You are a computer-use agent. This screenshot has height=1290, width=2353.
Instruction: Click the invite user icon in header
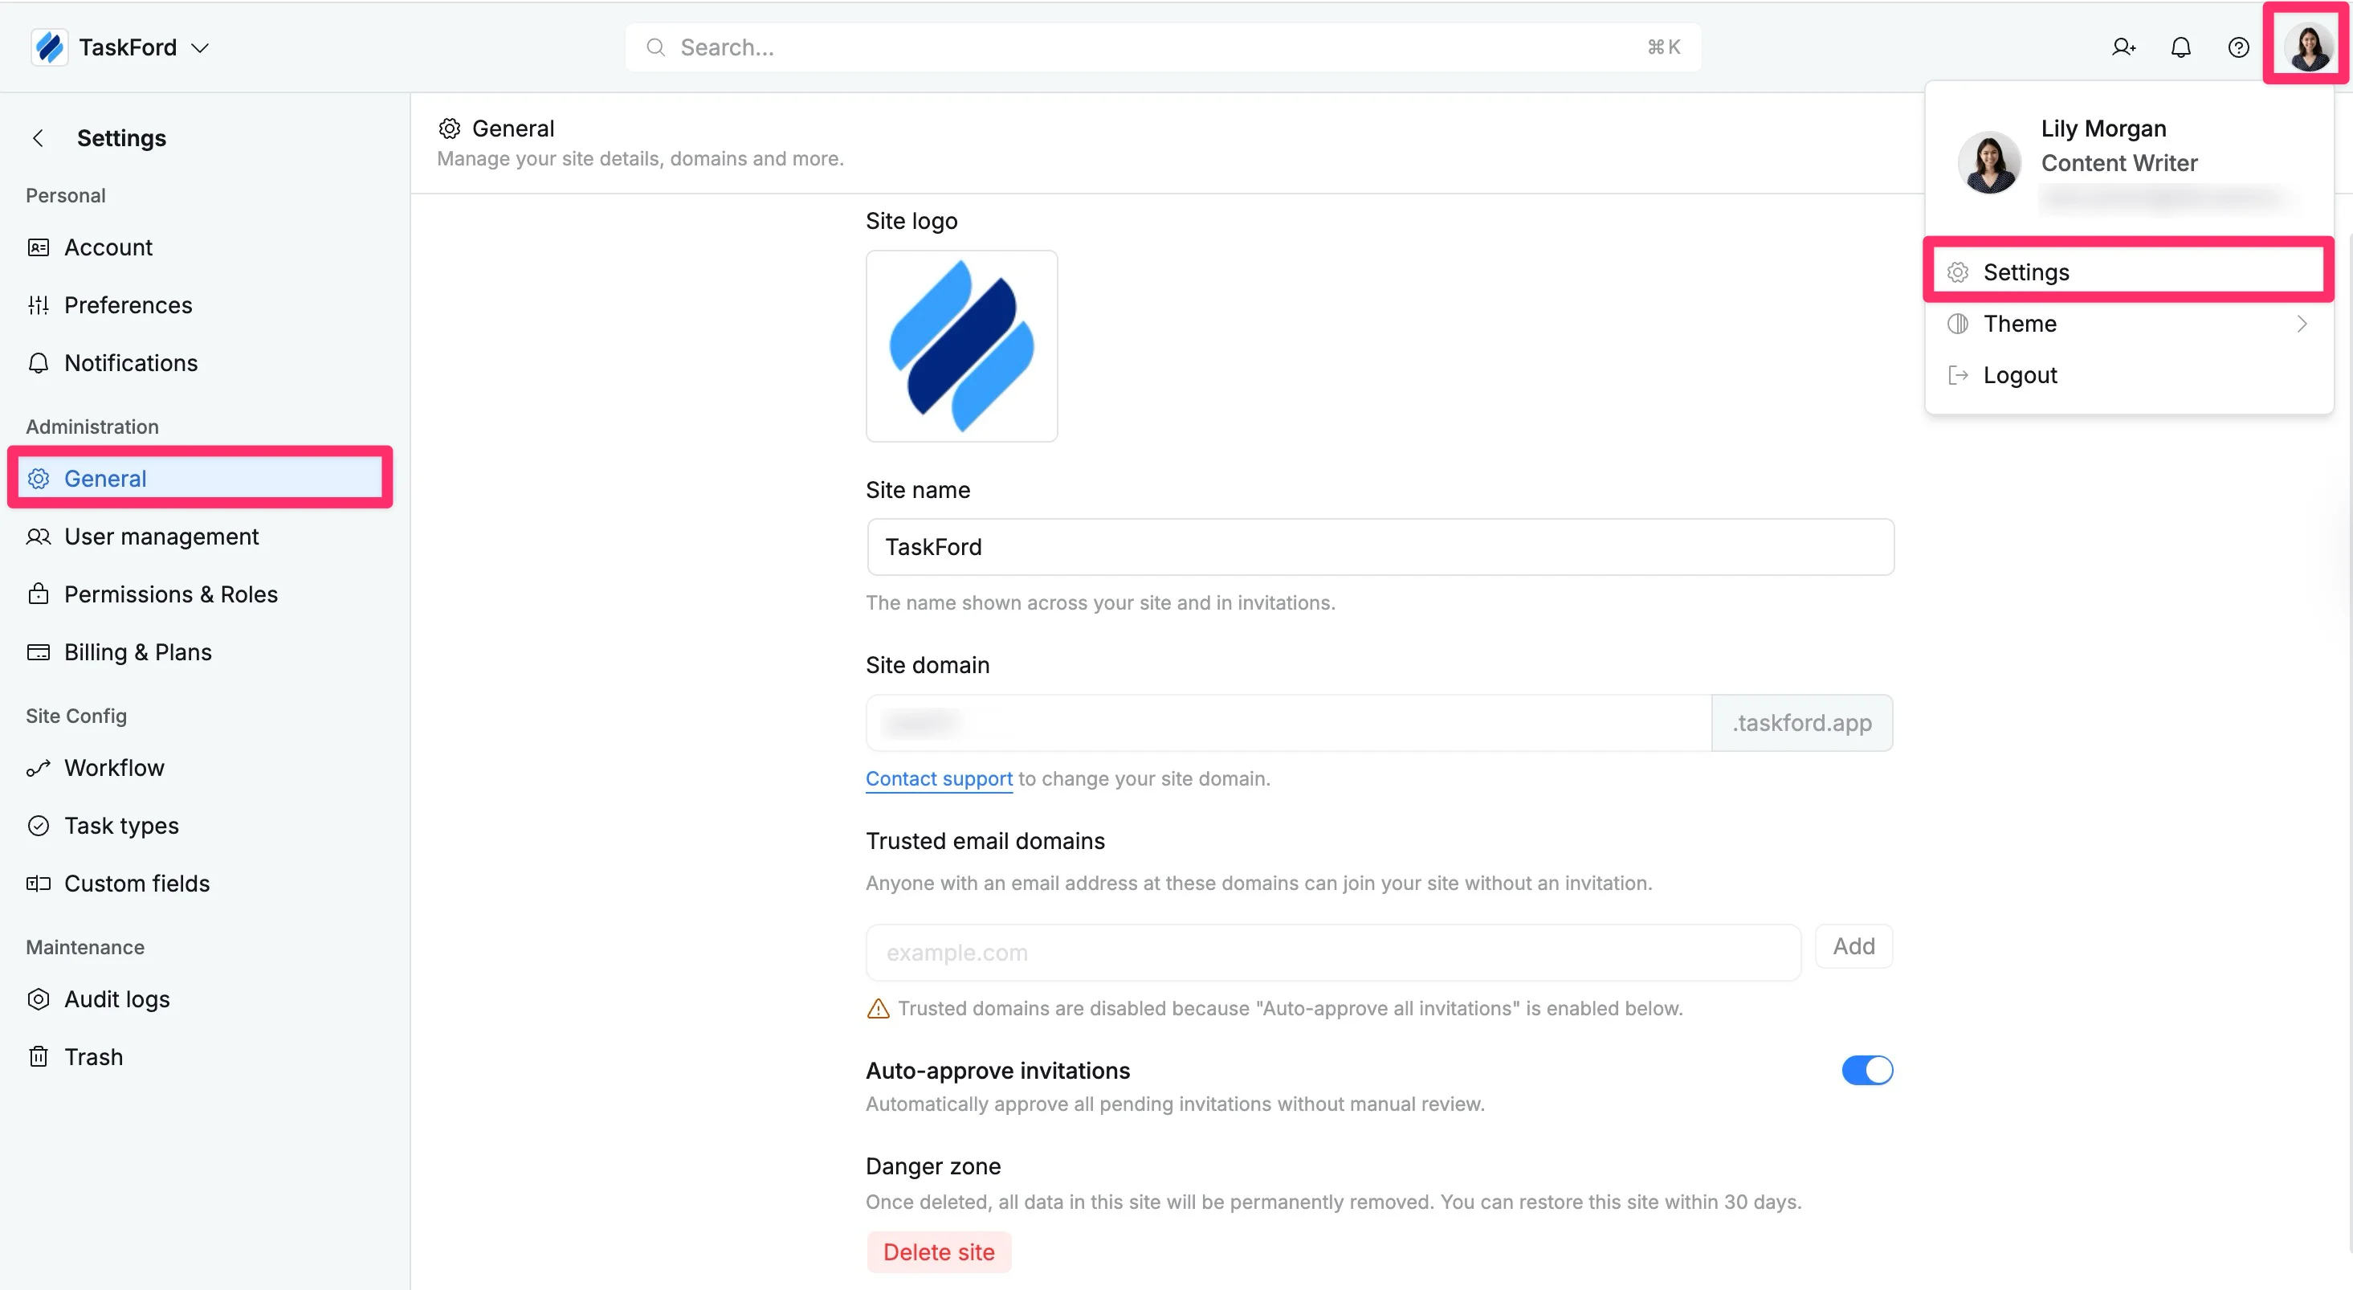pos(2123,47)
